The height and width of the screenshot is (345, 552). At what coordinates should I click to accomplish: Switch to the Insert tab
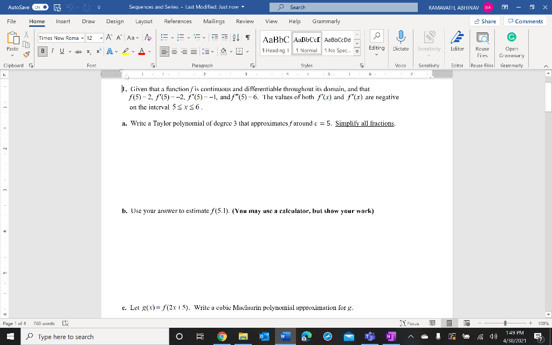(63, 22)
